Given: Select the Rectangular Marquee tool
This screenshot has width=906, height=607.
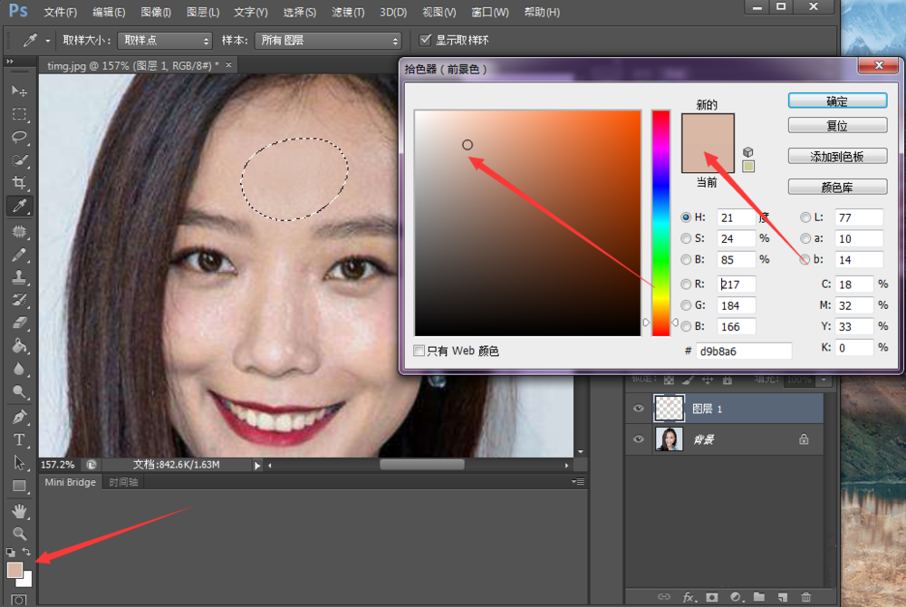Looking at the screenshot, I should (19, 114).
